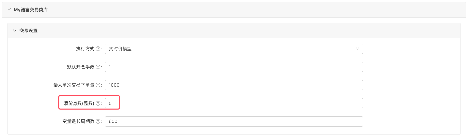This screenshot has width=466, height=137.
Task: Click the 滑价点数 input showing 5
Action: coord(234,103)
